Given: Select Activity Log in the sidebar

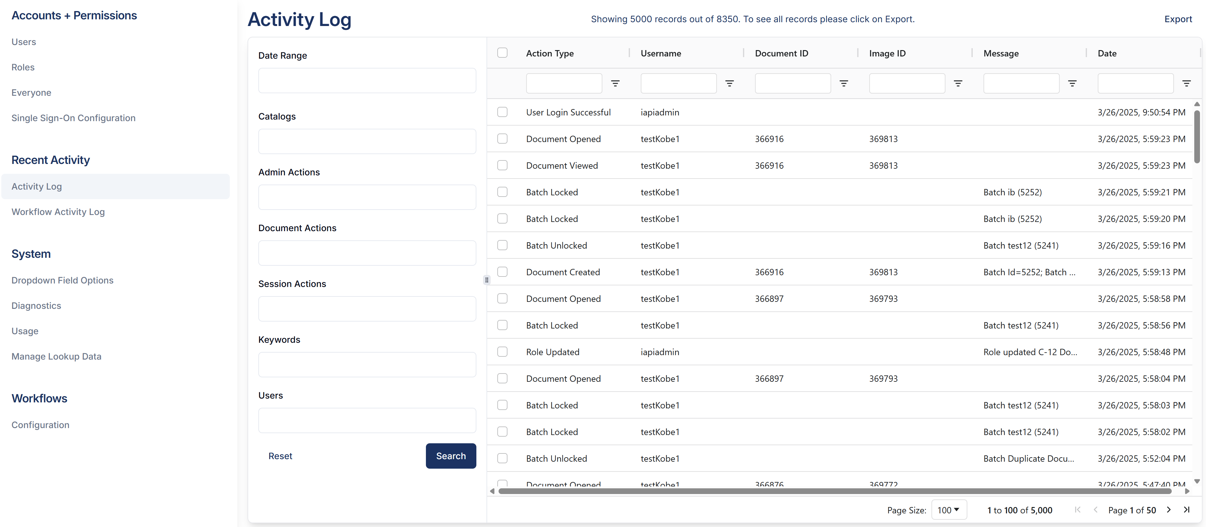Looking at the screenshot, I should pyautogui.click(x=116, y=186).
